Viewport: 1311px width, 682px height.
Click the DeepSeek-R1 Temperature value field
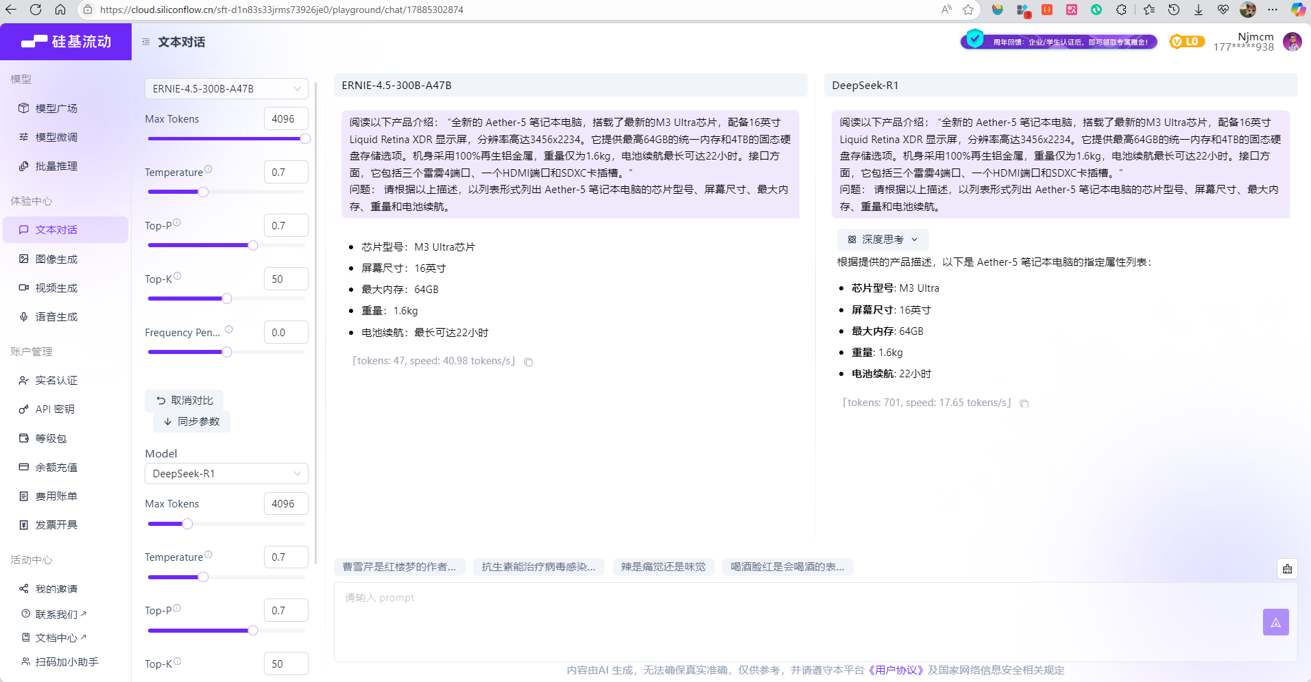(x=286, y=557)
